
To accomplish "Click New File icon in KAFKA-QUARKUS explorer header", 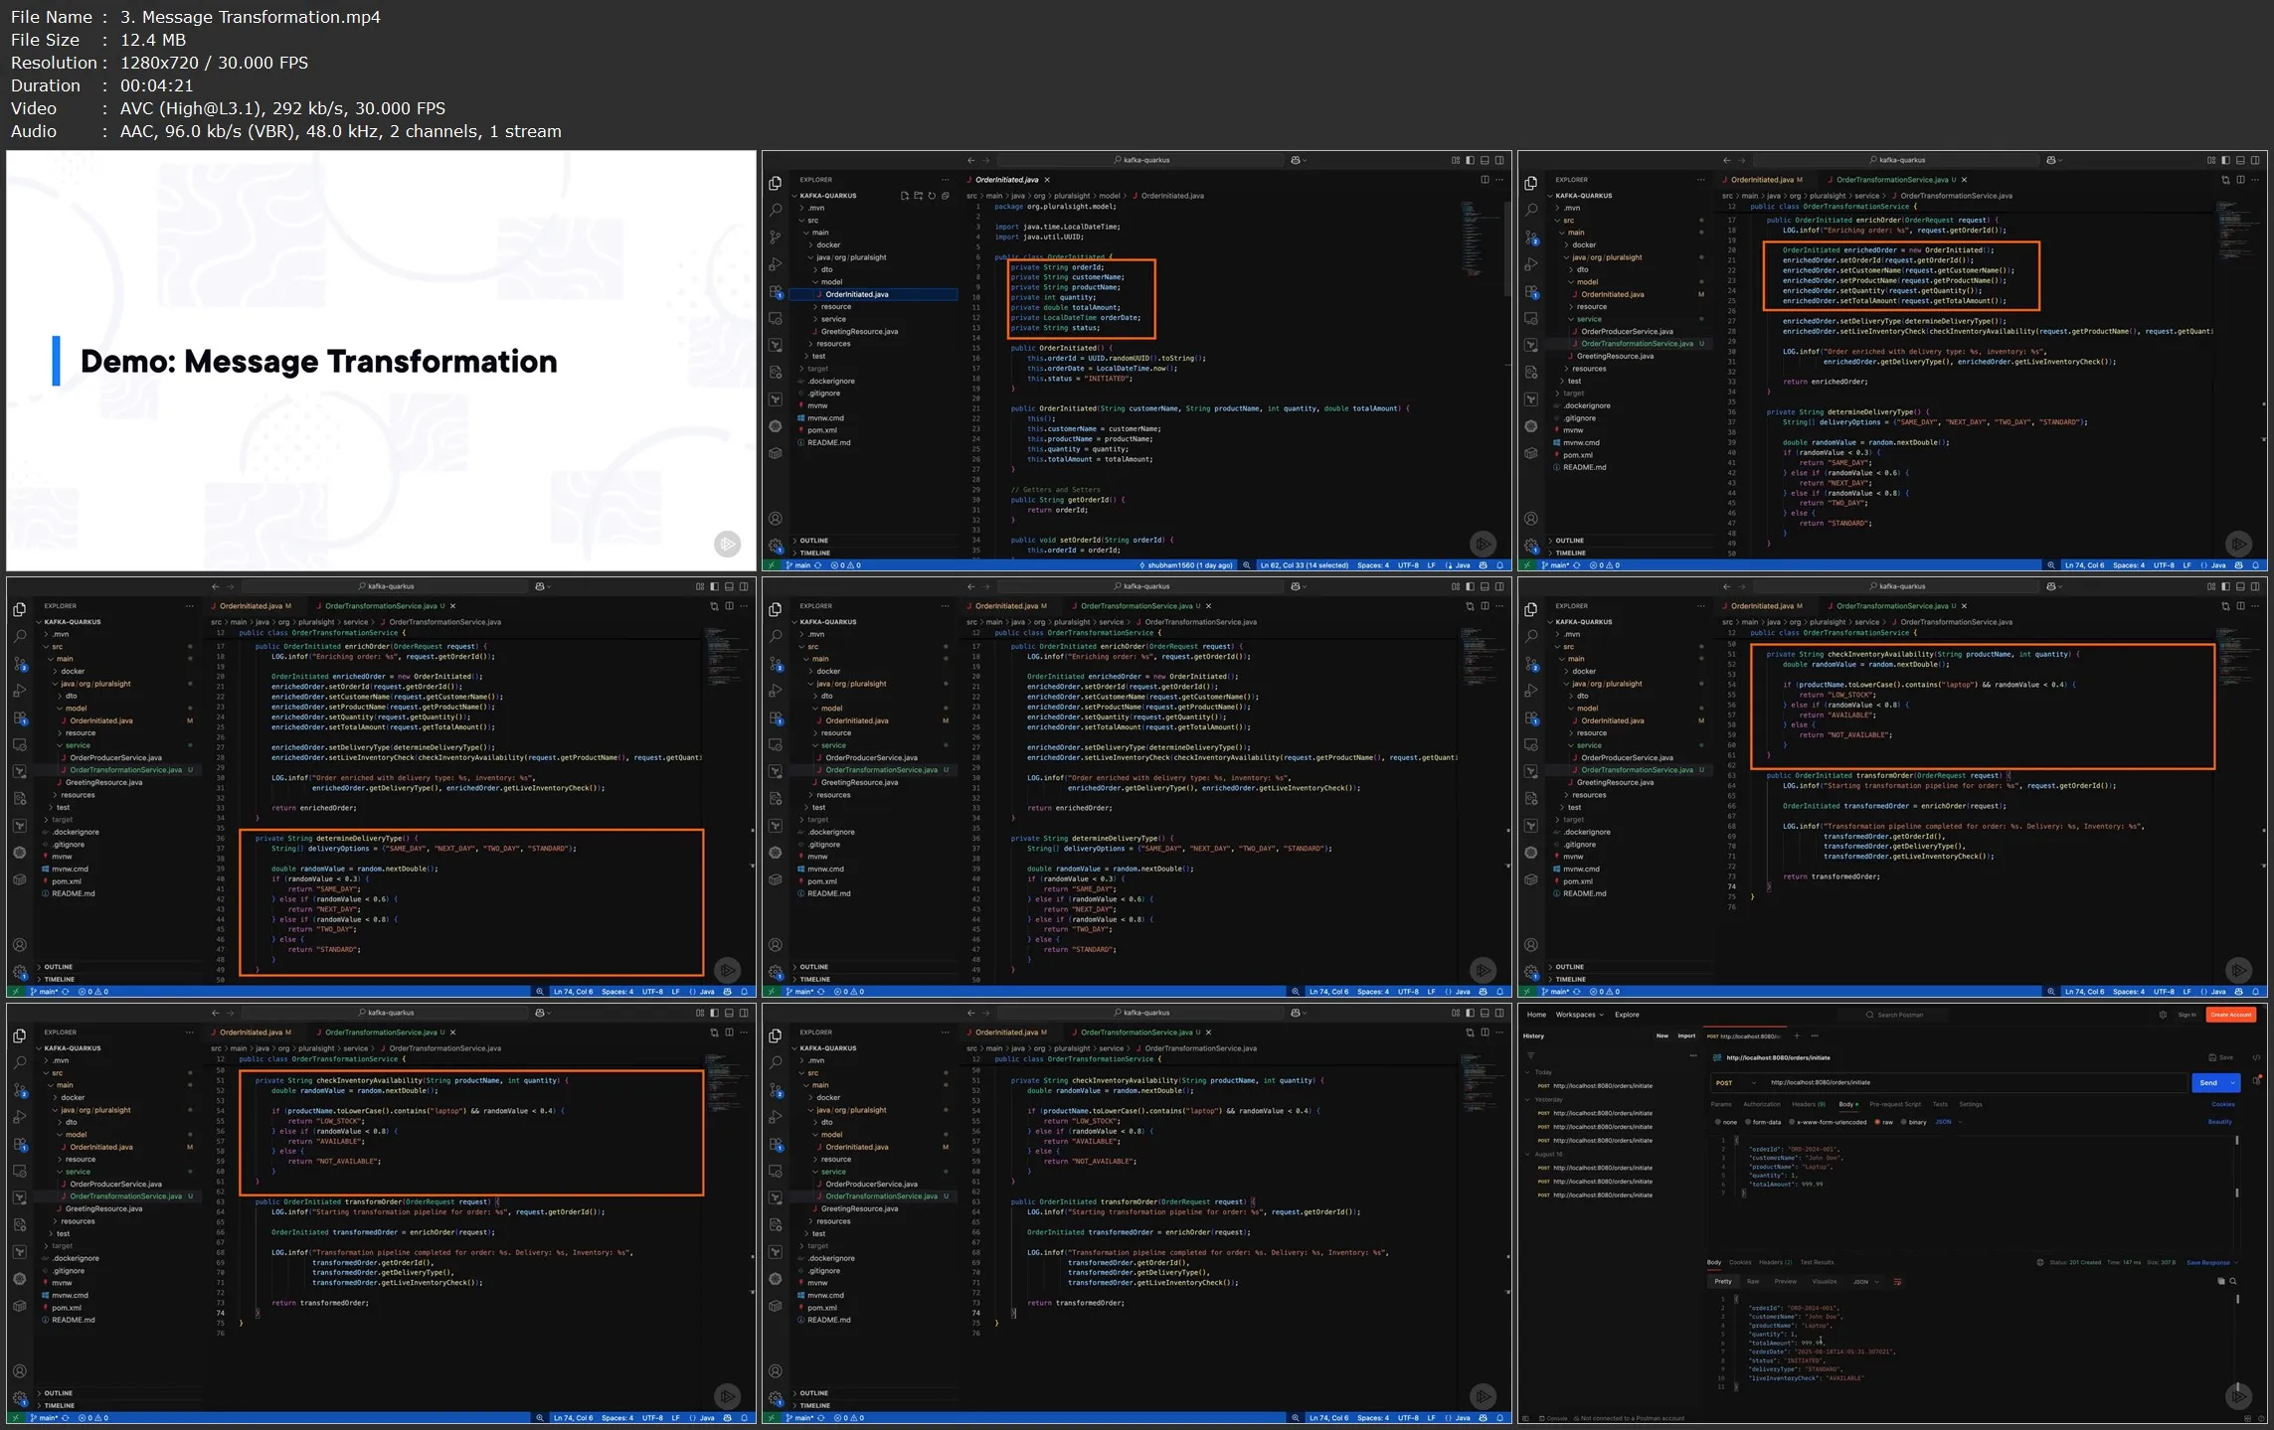I will tap(904, 196).
